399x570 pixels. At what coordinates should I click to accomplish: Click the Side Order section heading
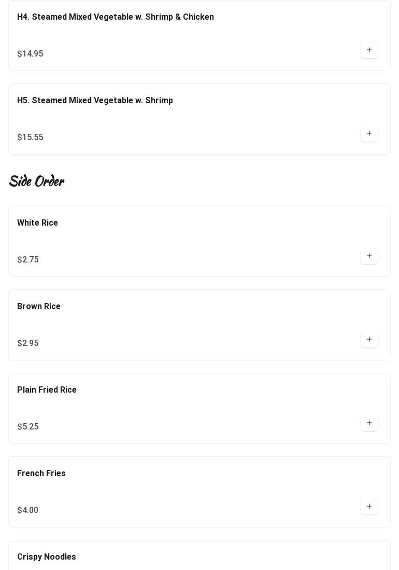coord(36,181)
